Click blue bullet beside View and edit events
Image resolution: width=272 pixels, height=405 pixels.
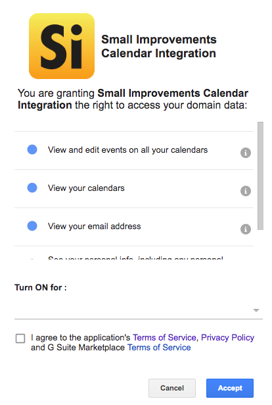(x=32, y=149)
